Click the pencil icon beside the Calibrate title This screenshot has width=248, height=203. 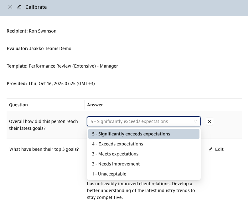click(x=19, y=7)
